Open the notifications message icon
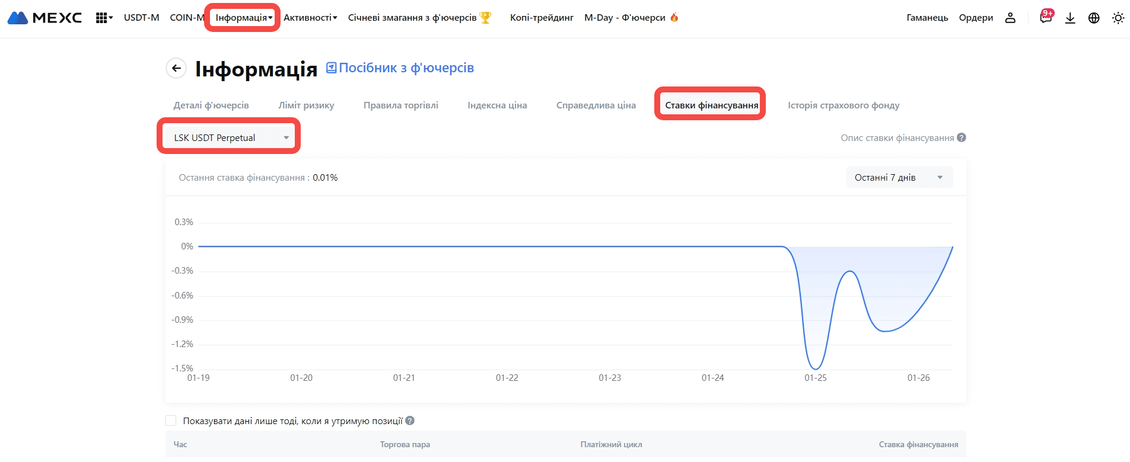Image resolution: width=1130 pixels, height=462 pixels. click(1045, 18)
